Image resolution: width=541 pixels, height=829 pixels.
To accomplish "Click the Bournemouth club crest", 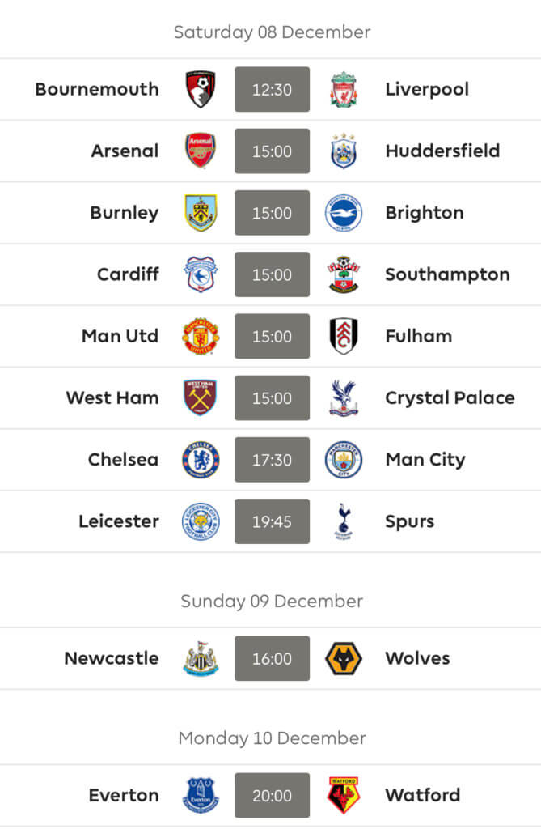I will 201,89.
